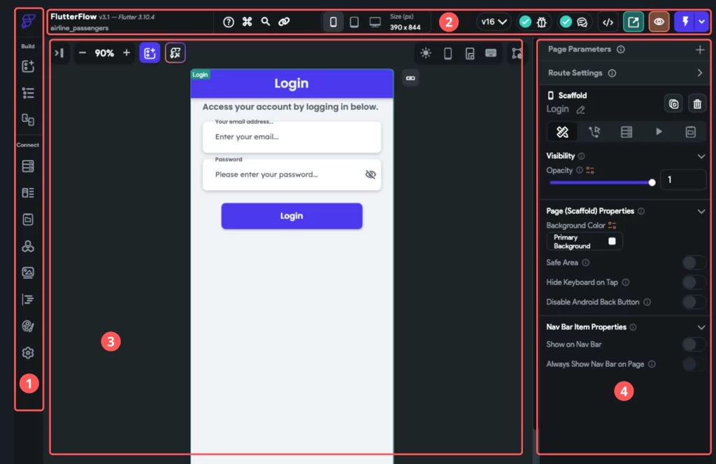Click the bug debug icon in top toolbar
This screenshot has height=464, width=716.
click(x=541, y=22)
